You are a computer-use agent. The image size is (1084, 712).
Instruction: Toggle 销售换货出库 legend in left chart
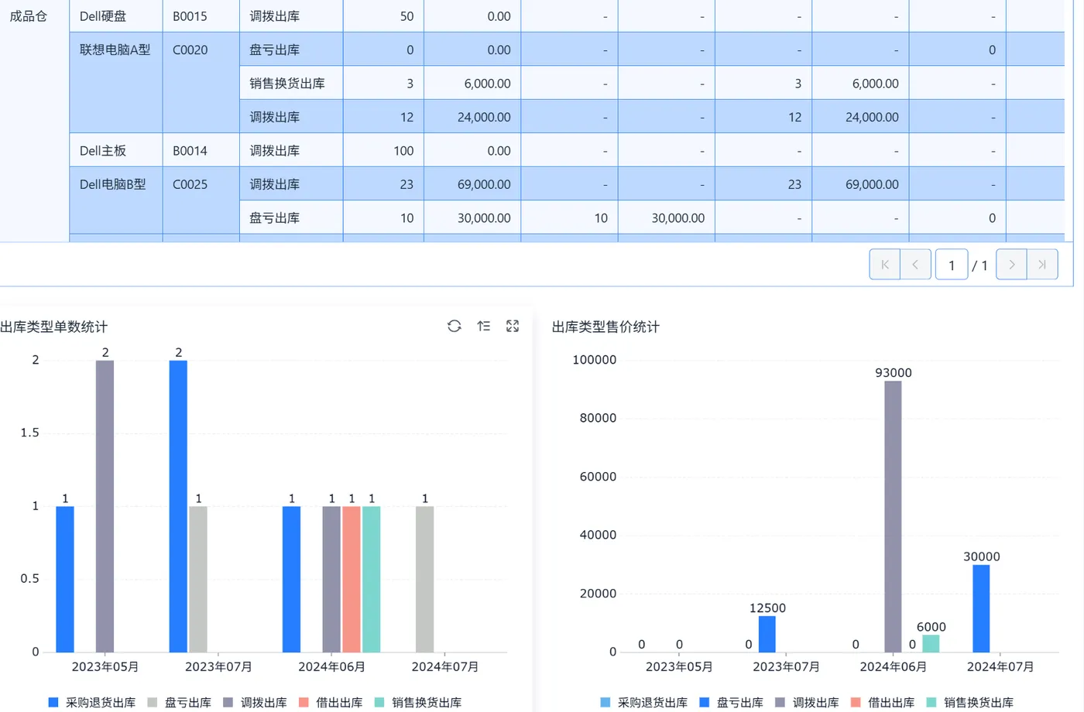tap(418, 703)
